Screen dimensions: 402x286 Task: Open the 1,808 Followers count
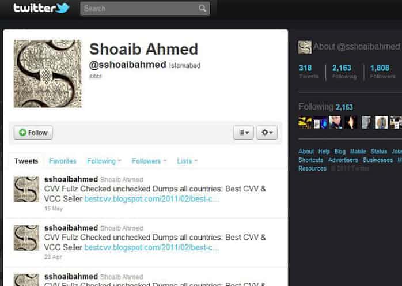click(x=382, y=71)
